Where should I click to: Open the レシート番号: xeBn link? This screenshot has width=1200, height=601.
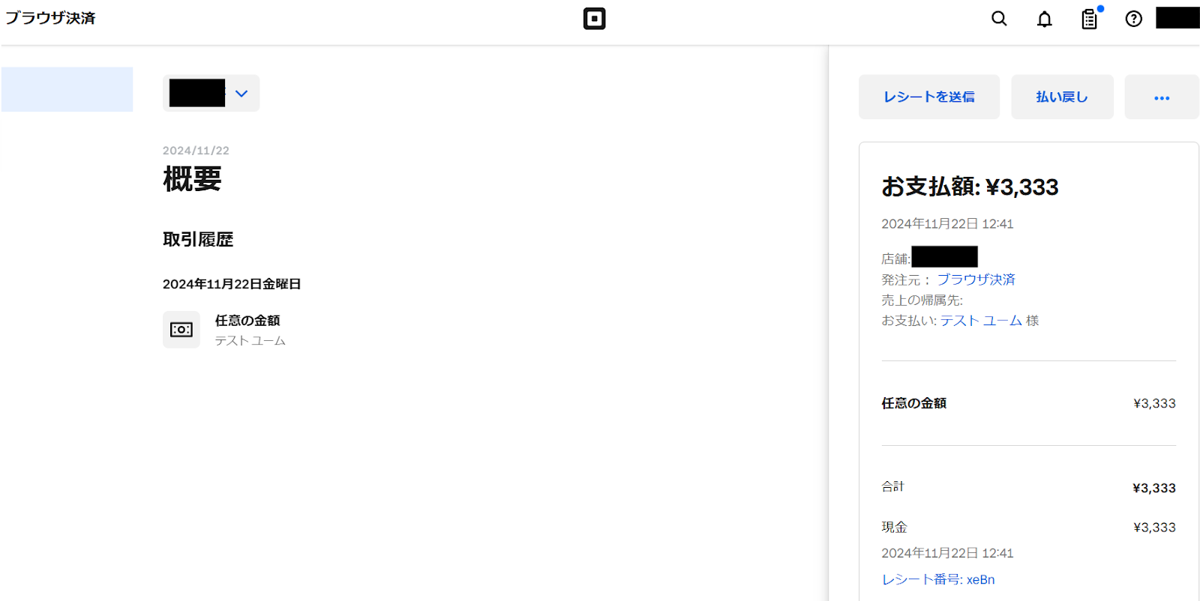(x=937, y=579)
